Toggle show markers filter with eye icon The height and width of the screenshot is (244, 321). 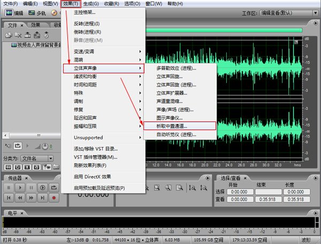coord(47,167)
